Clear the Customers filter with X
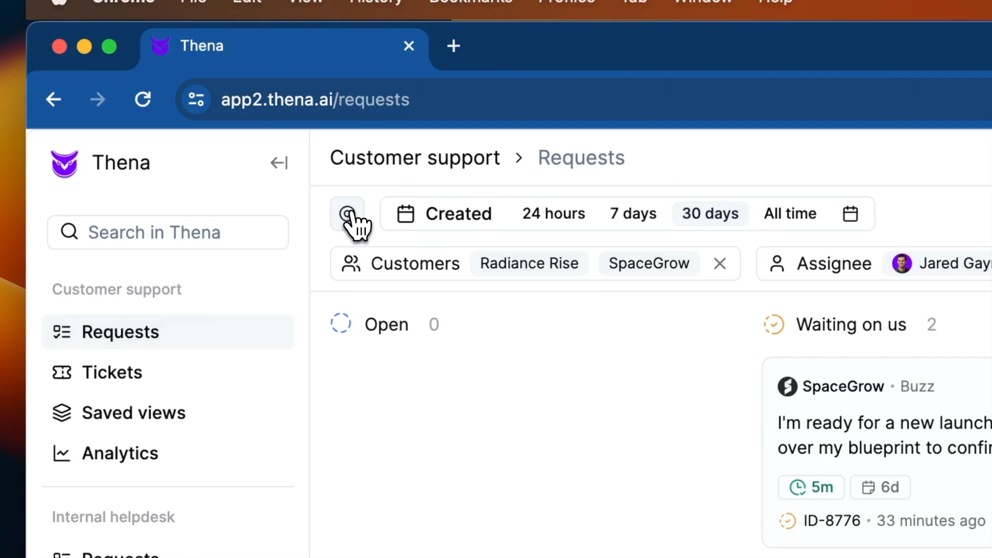The height and width of the screenshot is (558, 992). (720, 264)
